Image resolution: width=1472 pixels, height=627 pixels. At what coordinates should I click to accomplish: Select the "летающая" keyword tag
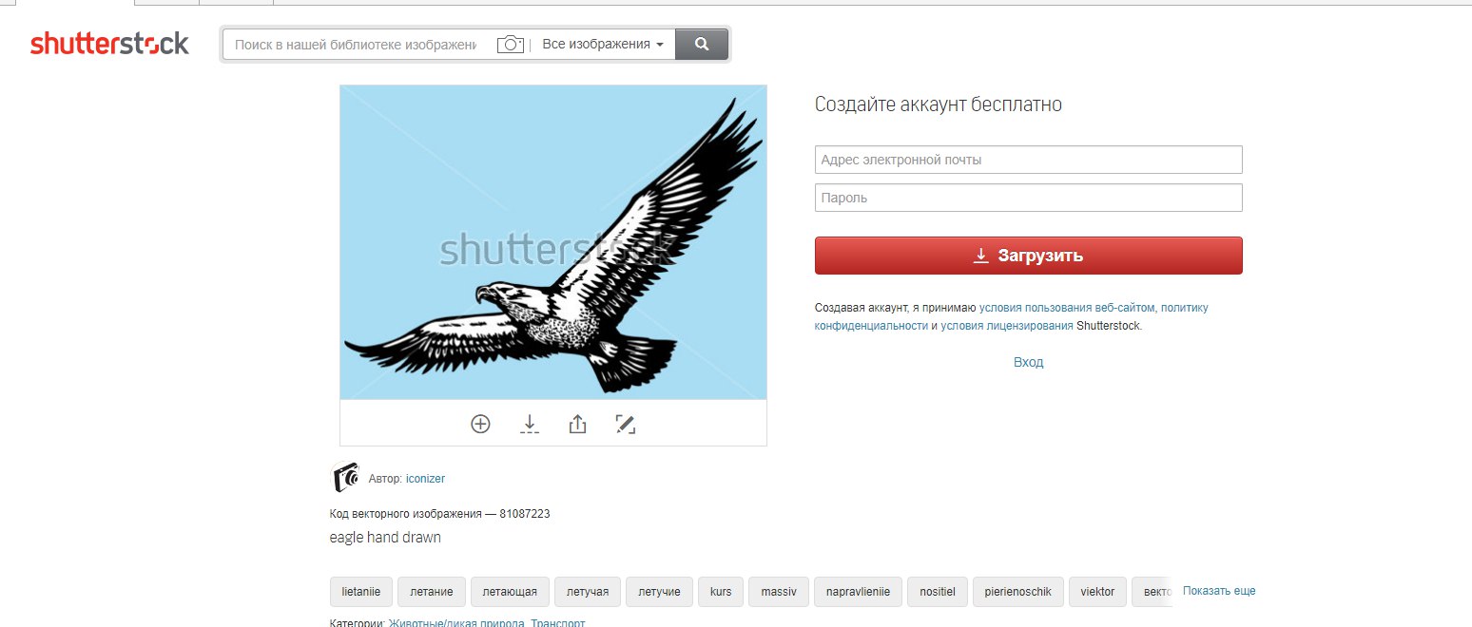(x=509, y=592)
